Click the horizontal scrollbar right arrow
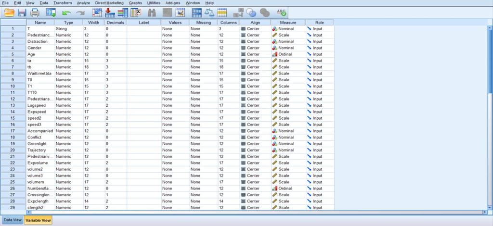The image size is (493, 226). (485, 213)
